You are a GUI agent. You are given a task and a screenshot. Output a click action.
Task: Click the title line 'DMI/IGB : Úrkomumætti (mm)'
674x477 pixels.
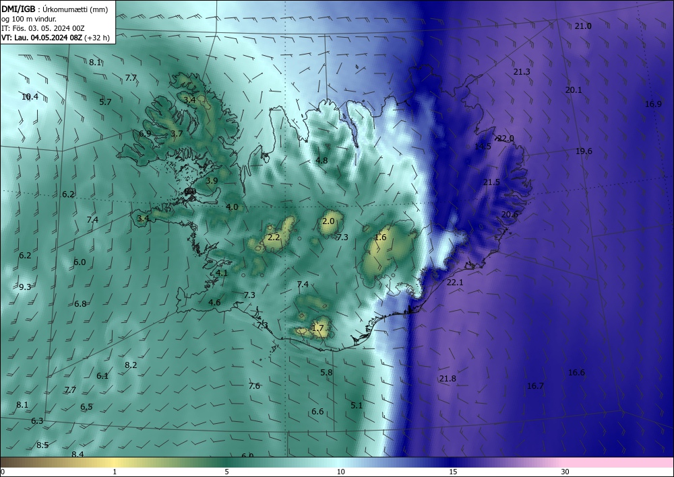tap(55, 10)
